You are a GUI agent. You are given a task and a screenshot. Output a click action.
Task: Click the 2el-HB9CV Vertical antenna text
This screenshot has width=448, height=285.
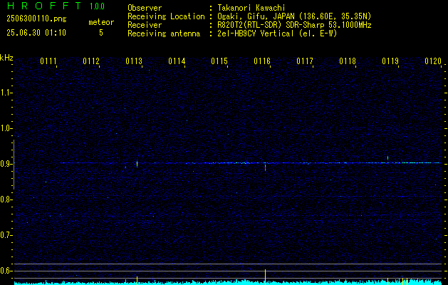(277, 33)
